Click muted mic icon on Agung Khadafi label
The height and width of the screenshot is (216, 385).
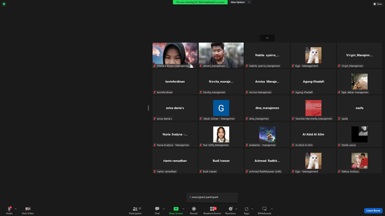[293, 92]
